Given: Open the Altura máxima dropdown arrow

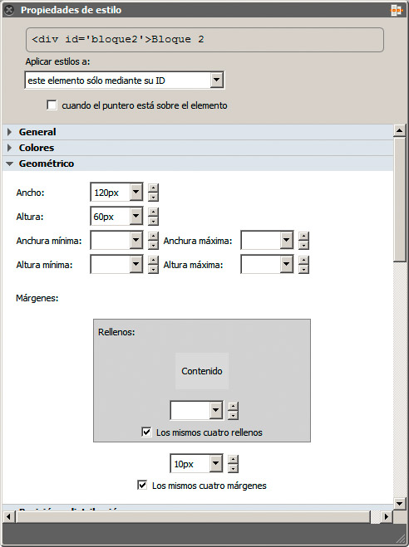Looking at the screenshot, I should [x=286, y=264].
